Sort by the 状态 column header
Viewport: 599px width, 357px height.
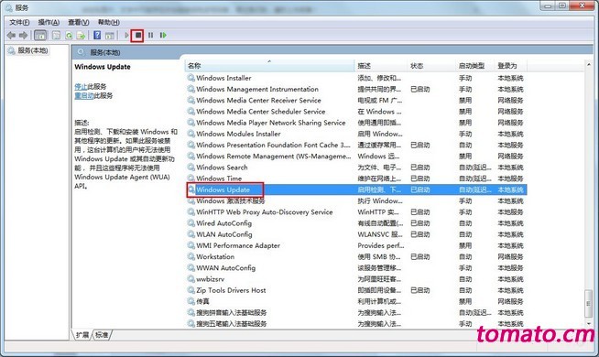430,66
